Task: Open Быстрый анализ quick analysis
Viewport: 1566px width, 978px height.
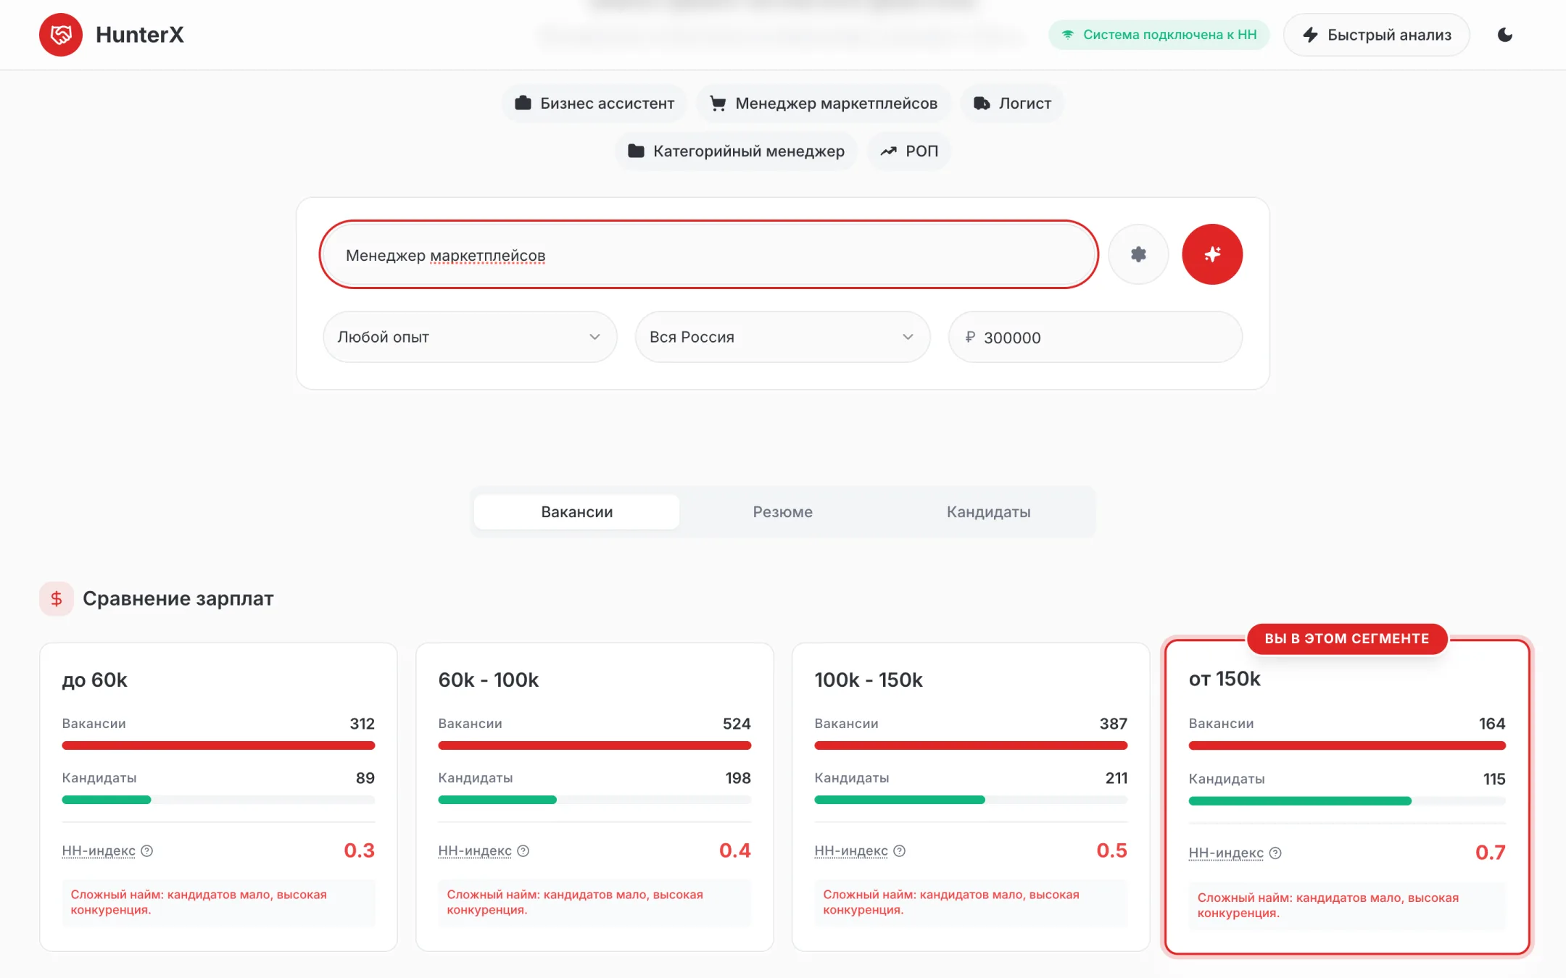Action: pos(1377,35)
